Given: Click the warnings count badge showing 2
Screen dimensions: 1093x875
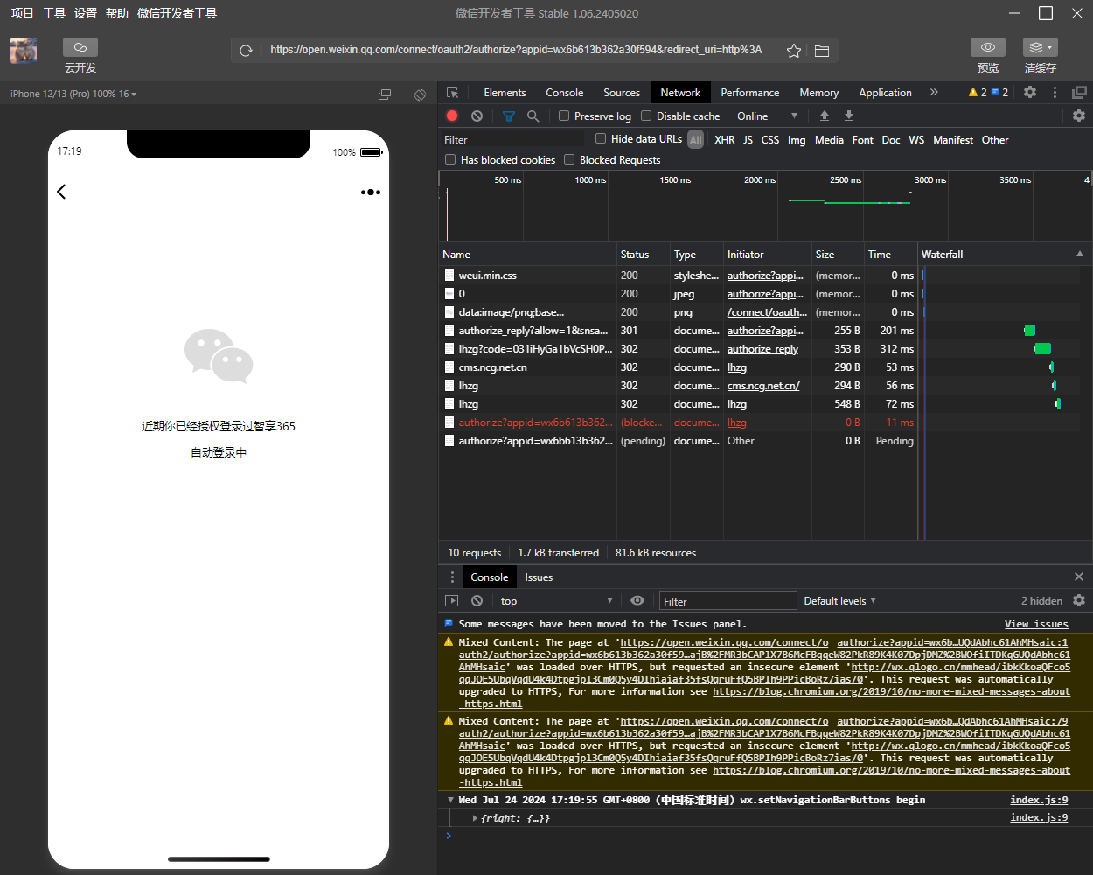Looking at the screenshot, I should point(978,92).
